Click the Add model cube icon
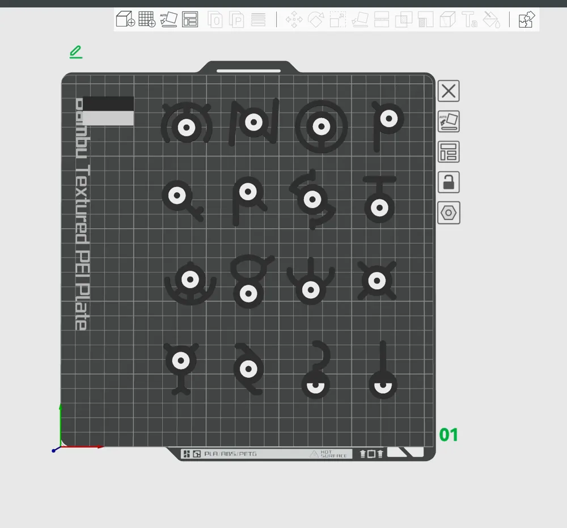The image size is (567, 528). (125, 20)
